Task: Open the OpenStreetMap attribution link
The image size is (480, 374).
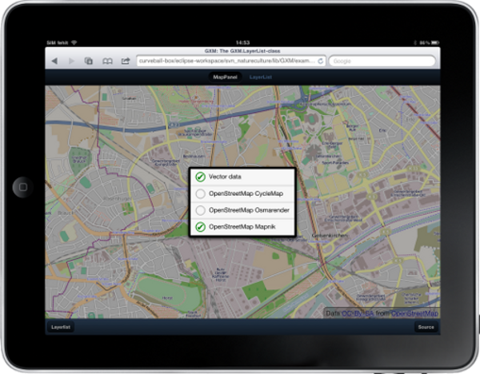Action: pos(414,313)
